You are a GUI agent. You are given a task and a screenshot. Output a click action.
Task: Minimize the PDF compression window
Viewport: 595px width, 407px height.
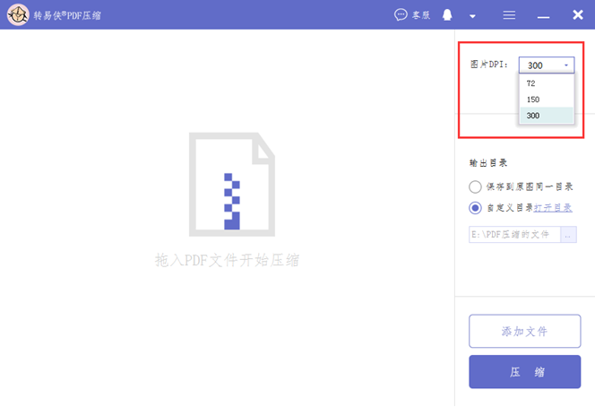tap(543, 17)
